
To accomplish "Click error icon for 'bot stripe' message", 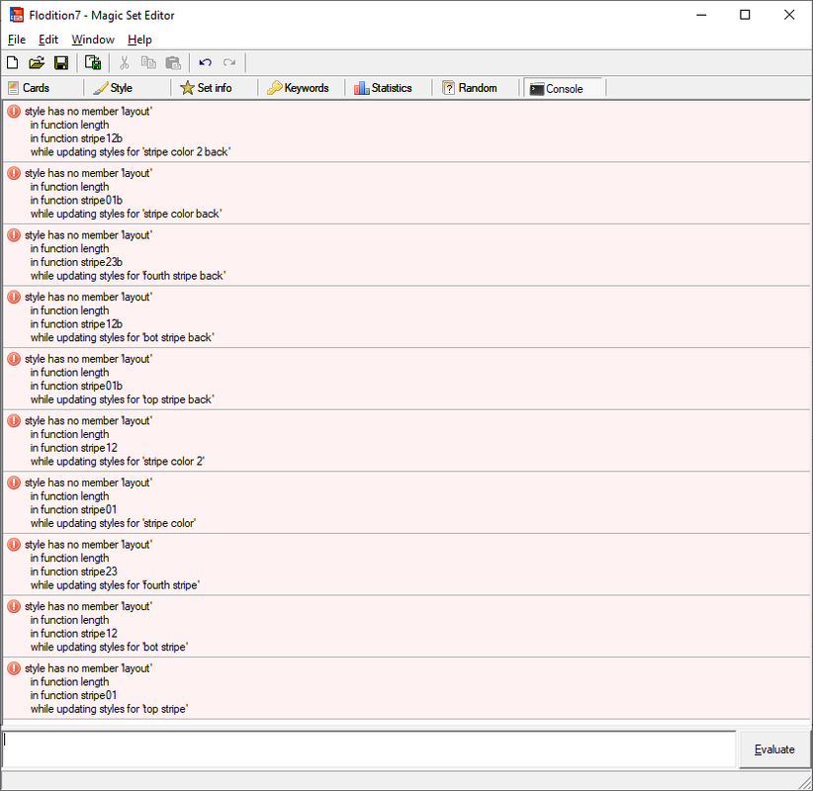I will [x=14, y=606].
